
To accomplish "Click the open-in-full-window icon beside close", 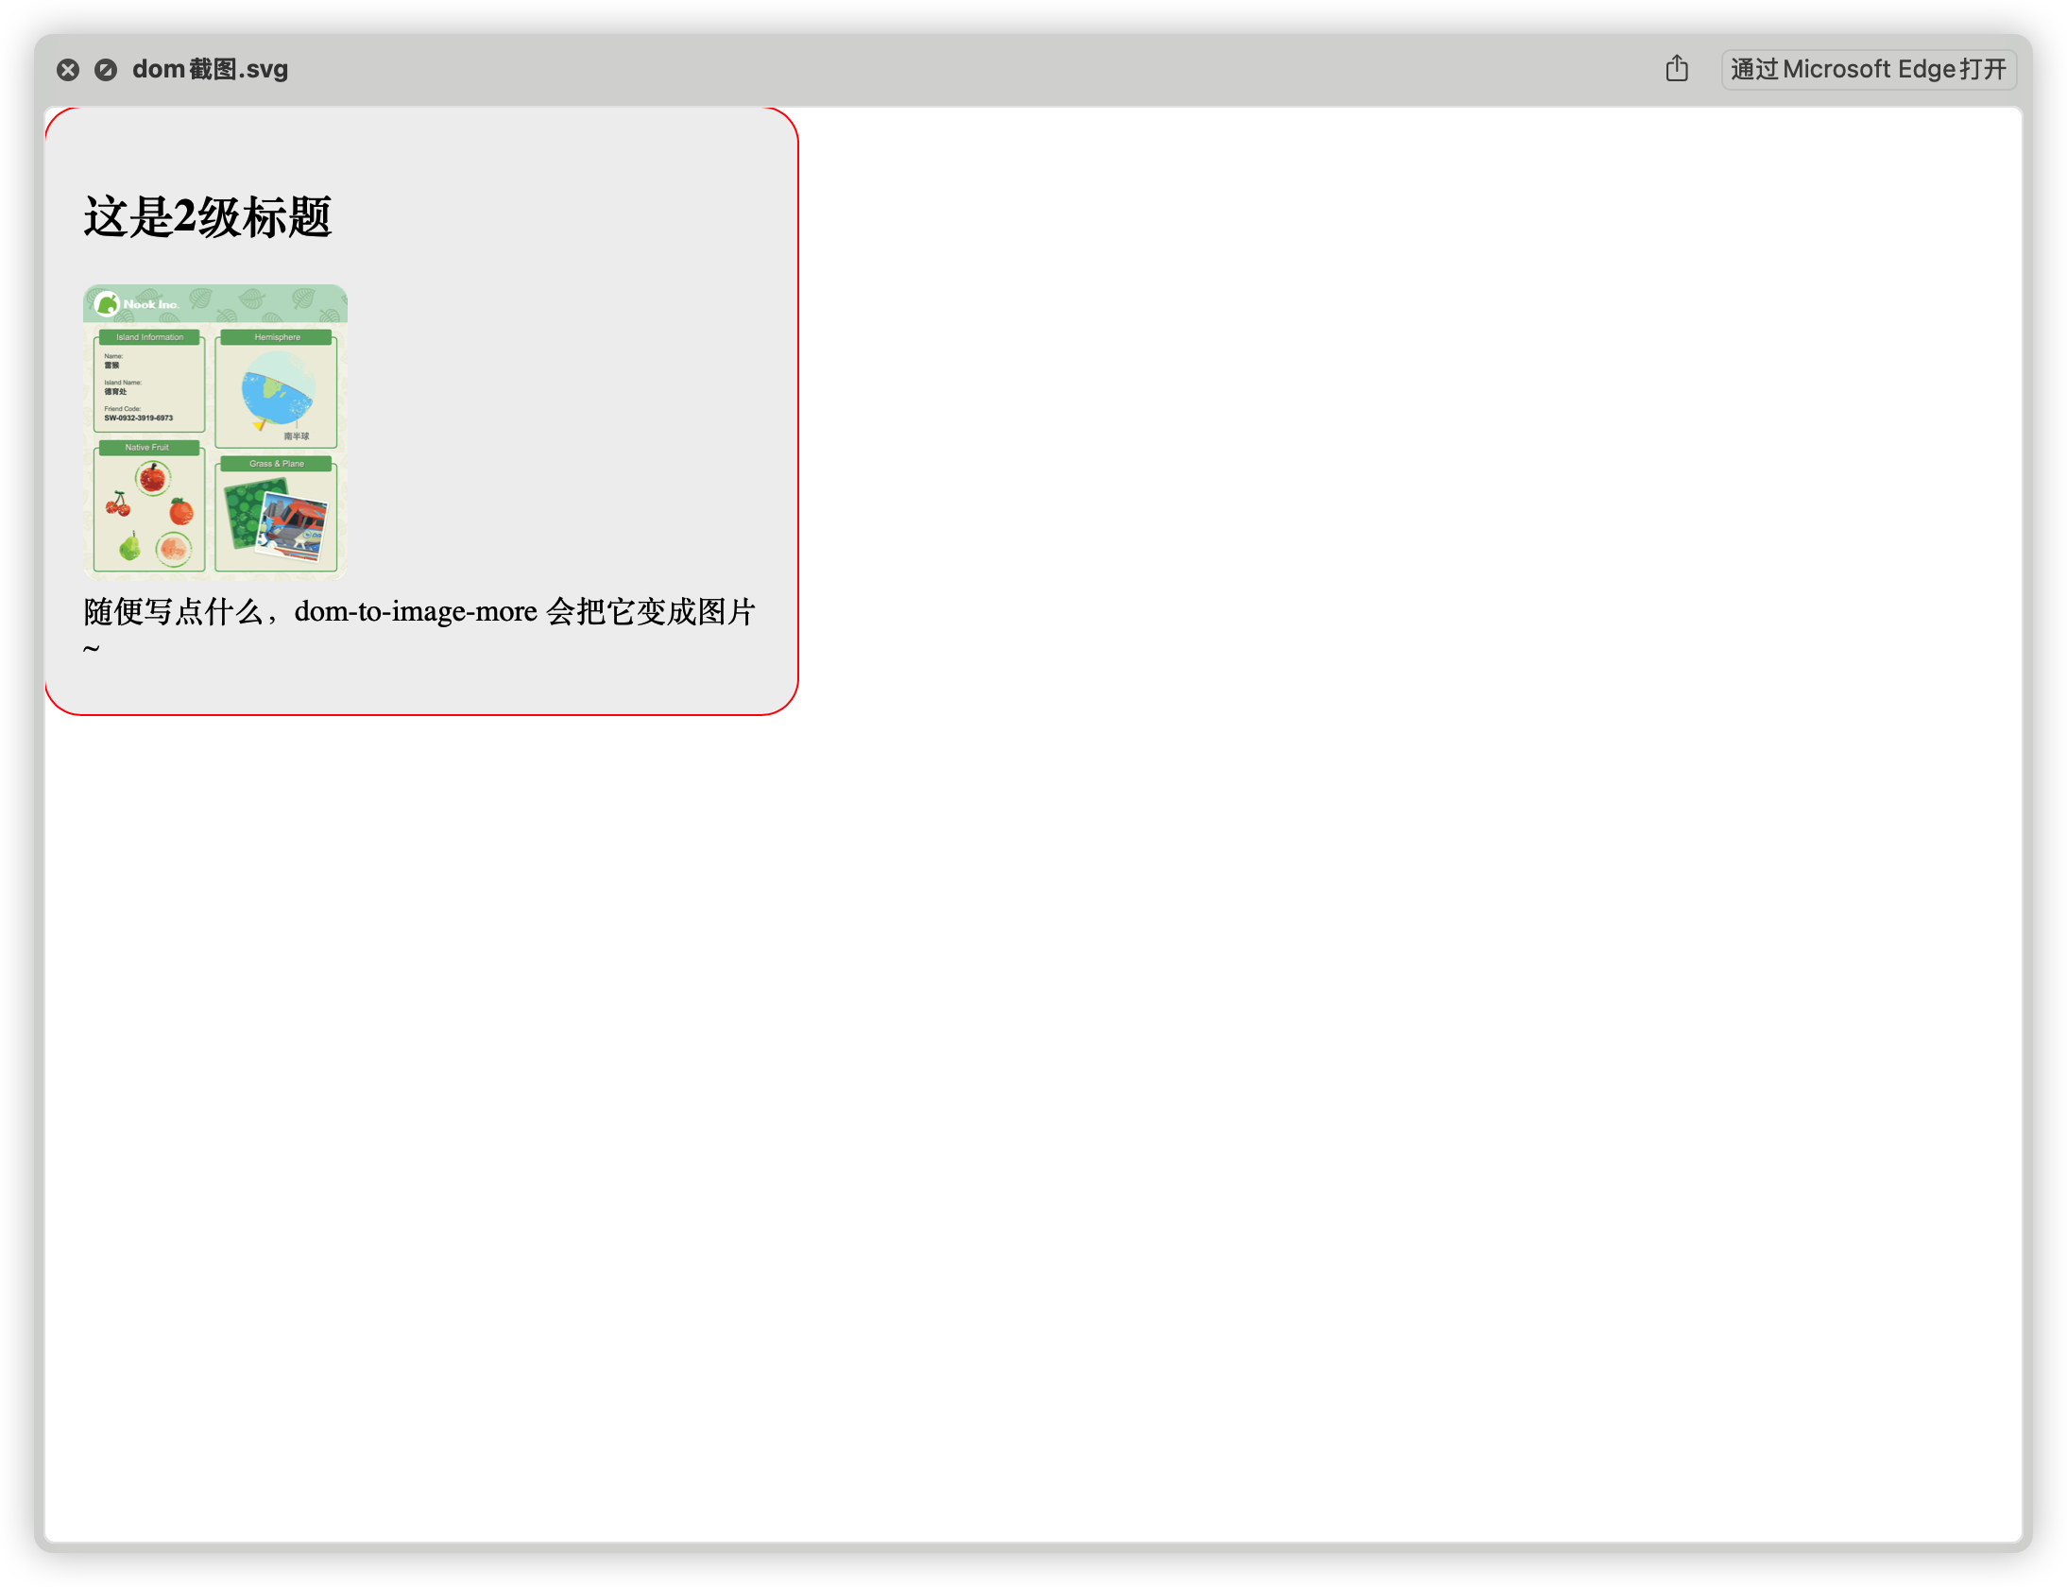I will 106,70.
